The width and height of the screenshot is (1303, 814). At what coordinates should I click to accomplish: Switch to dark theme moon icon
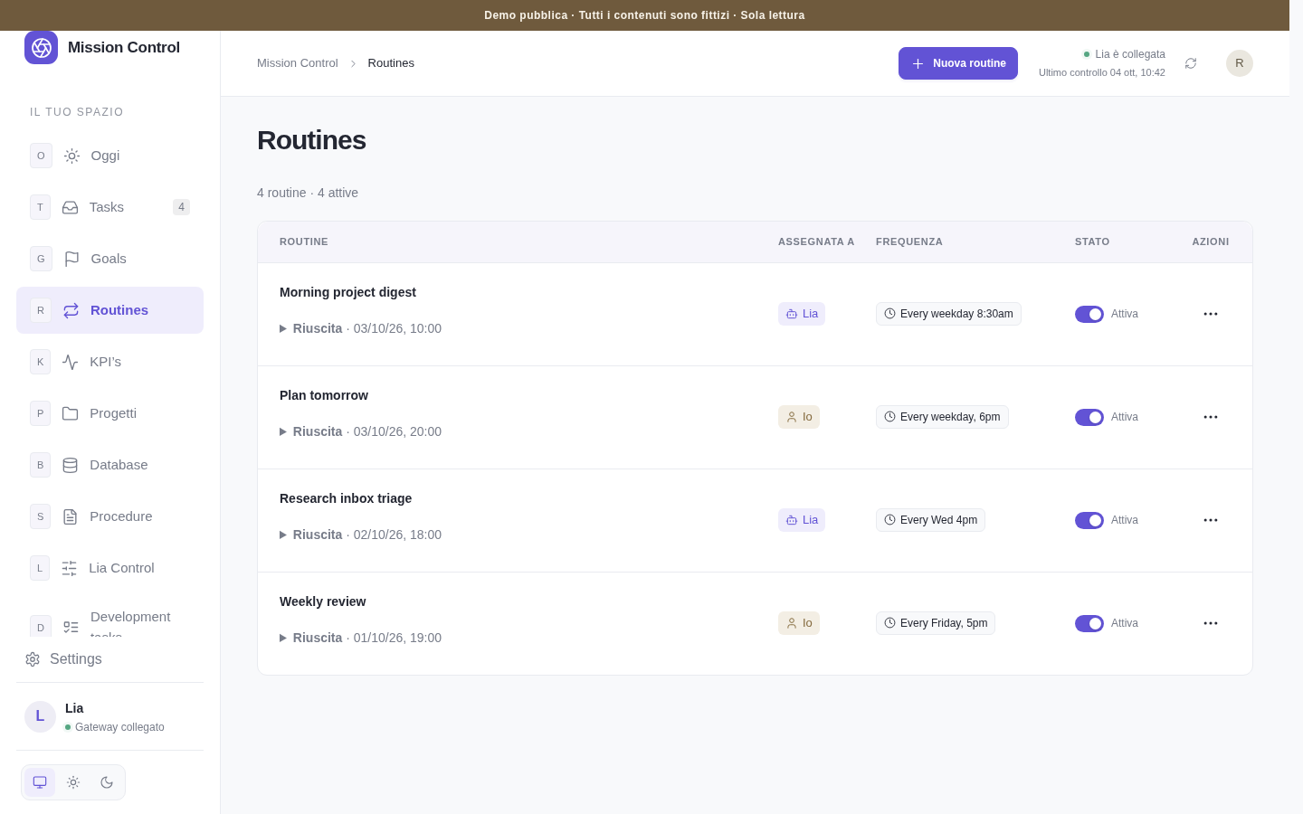click(107, 782)
